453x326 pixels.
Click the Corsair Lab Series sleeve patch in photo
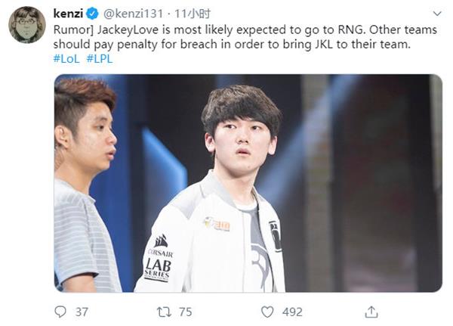coord(159,258)
